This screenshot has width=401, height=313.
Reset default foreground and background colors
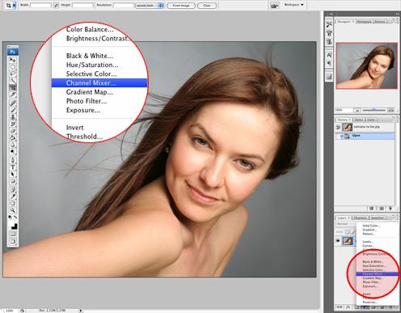(x=11, y=217)
